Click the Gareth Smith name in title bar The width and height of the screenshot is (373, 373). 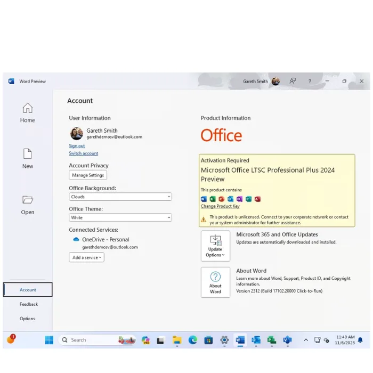coord(255,81)
